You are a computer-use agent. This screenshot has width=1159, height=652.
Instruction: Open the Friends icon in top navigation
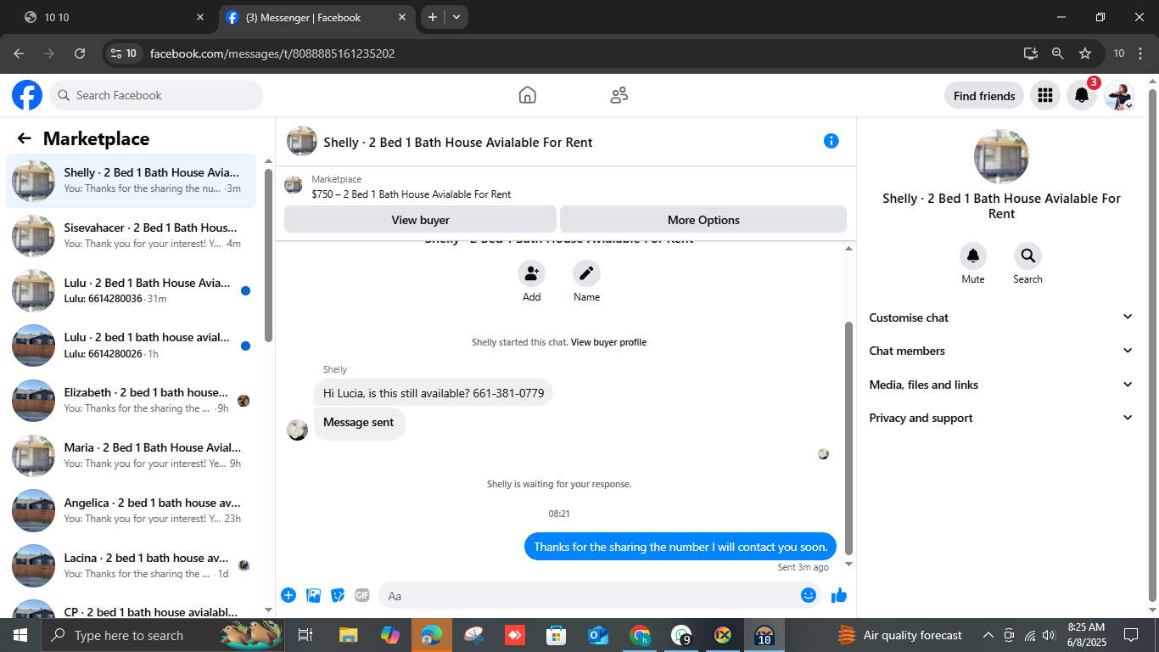619,95
